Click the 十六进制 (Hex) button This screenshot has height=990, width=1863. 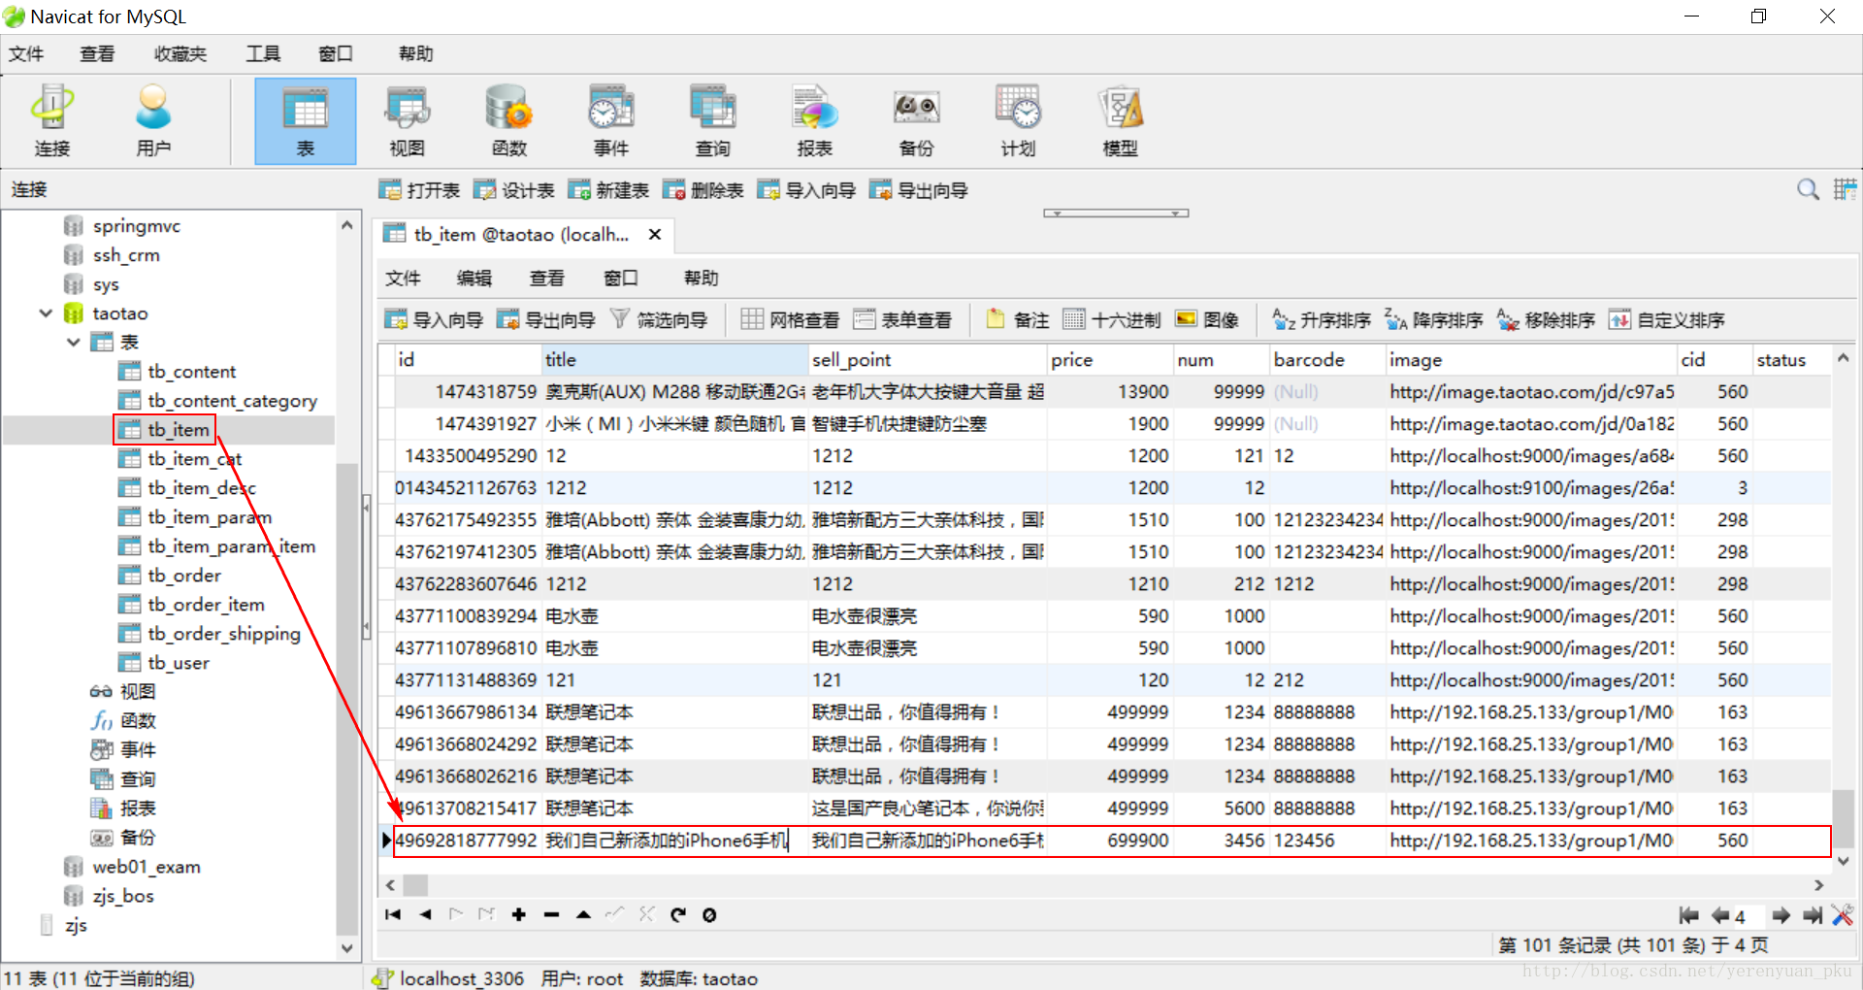(1112, 319)
